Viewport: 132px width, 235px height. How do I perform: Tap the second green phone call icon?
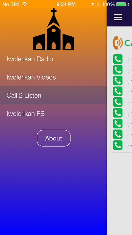[118, 70]
